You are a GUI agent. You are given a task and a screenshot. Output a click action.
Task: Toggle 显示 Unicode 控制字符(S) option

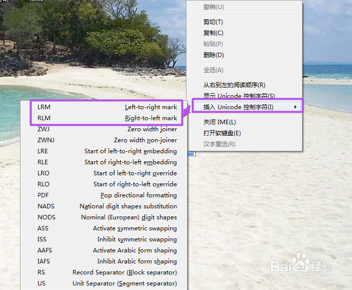coord(244,96)
